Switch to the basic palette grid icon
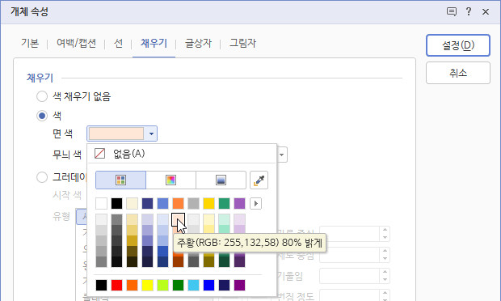Image resolution: width=501 pixels, height=301 pixels. (x=120, y=180)
